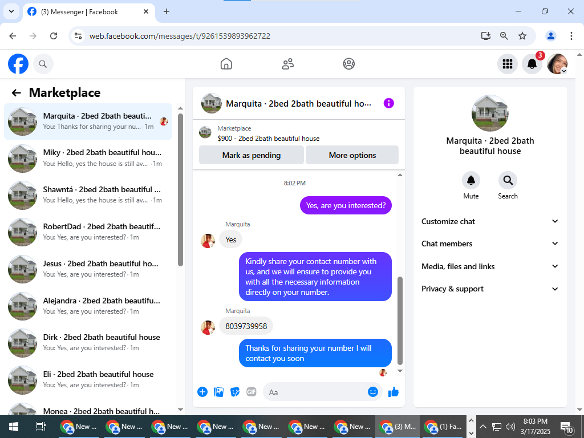
Task: Click chat list scrollbar thumb
Action: click(180, 190)
